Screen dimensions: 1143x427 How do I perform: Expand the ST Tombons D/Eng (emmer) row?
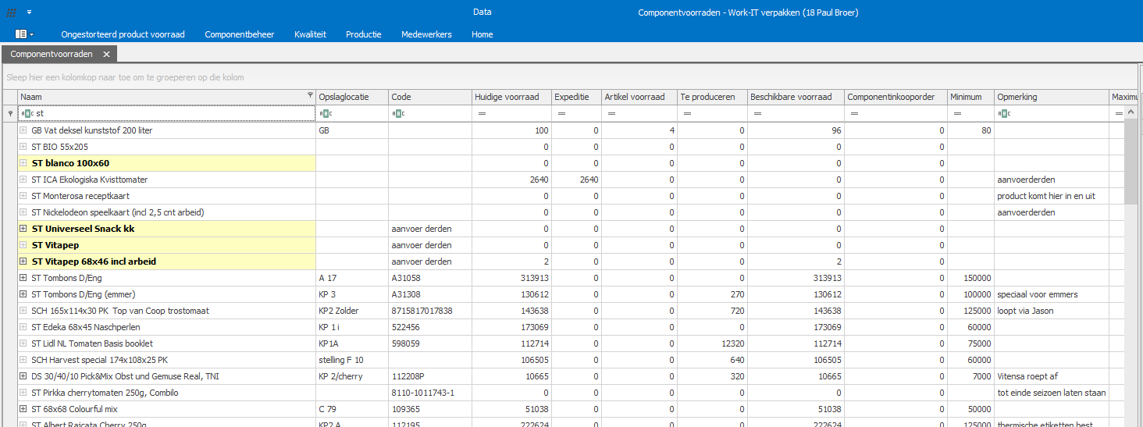[x=23, y=294]
